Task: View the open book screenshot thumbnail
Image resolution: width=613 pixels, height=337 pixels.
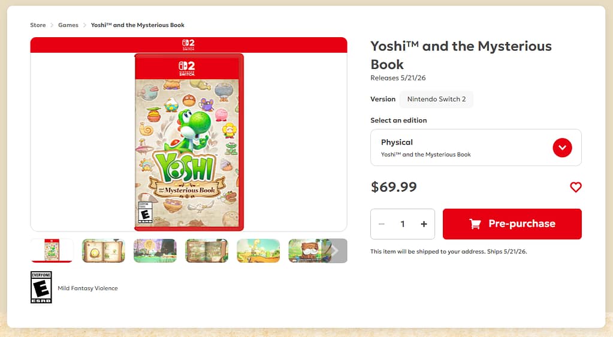Action: [x=104, y=251]
